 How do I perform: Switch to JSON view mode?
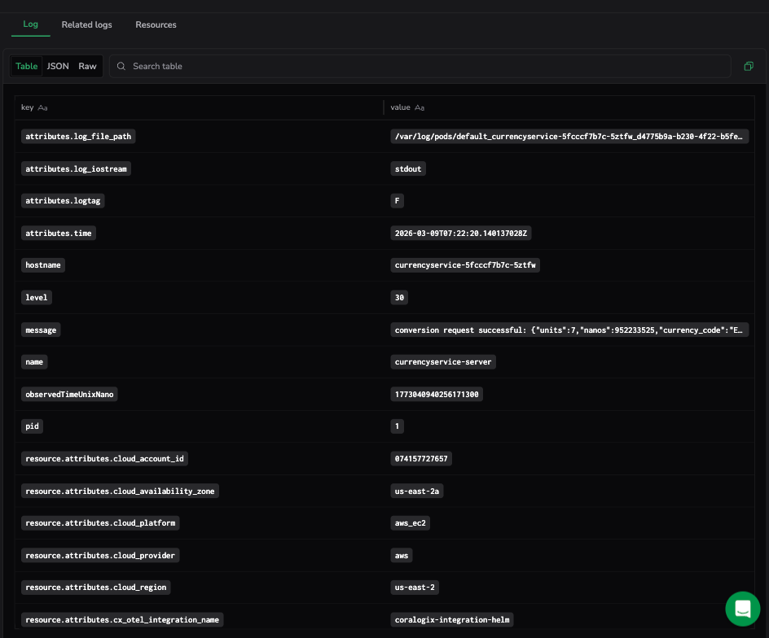coord(58,66)
